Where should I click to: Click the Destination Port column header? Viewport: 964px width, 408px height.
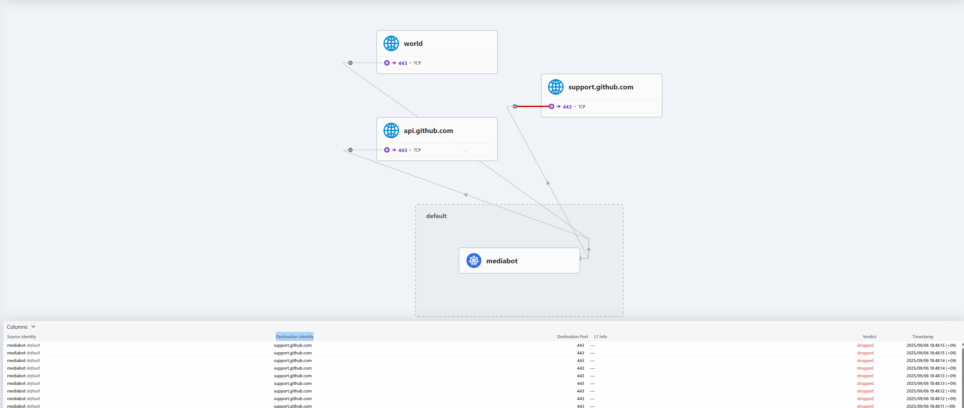[x=572, y=337]
